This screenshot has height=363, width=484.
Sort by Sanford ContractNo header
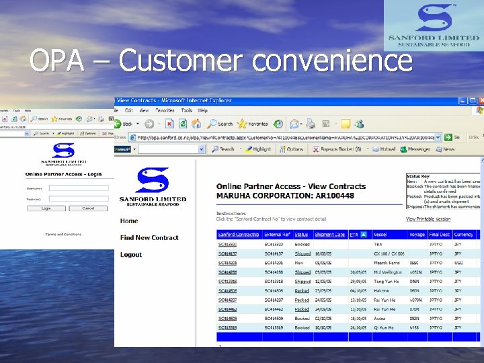point(238,235)
